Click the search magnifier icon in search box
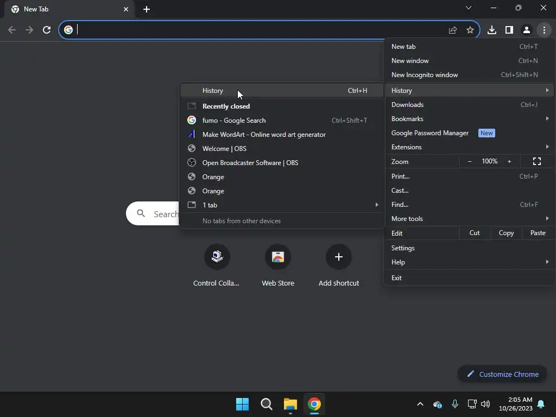The width and height of the screenshot is (556, 417). [x=141, y=213]
